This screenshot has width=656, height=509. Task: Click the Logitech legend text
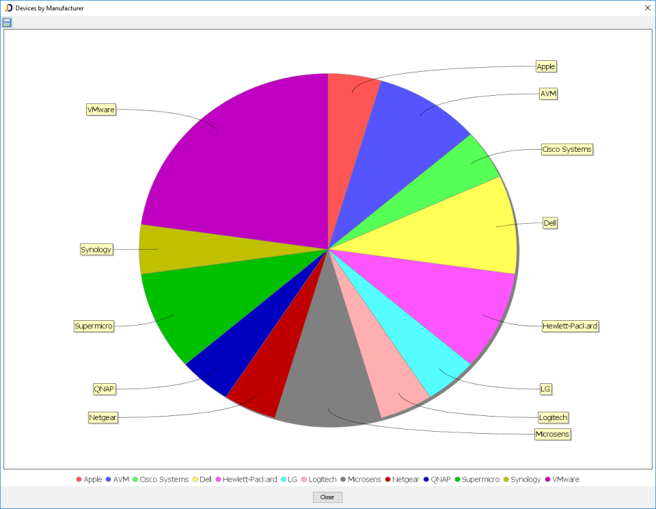point(323,480)
